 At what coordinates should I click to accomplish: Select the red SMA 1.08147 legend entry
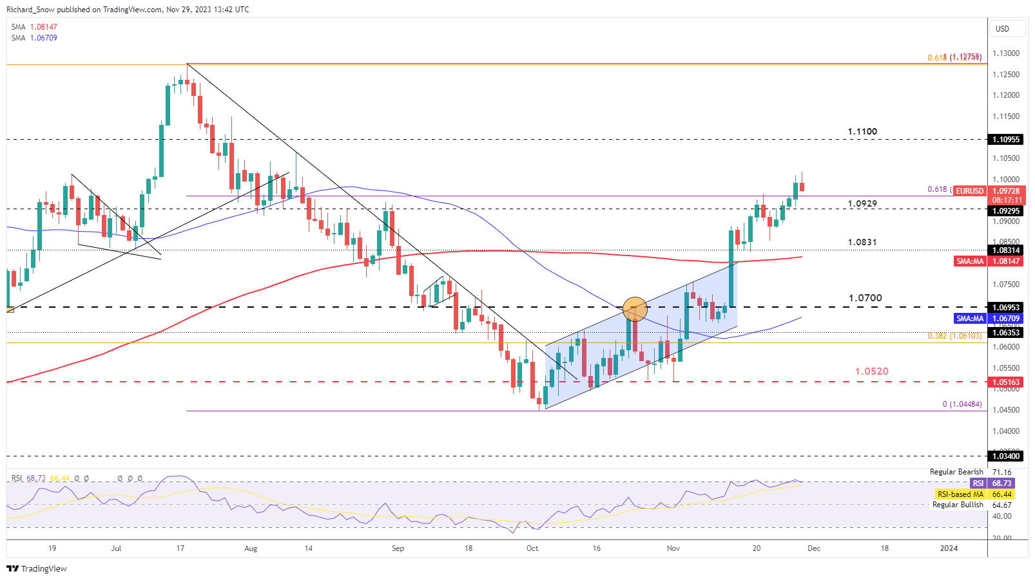(x=34, y=27)
